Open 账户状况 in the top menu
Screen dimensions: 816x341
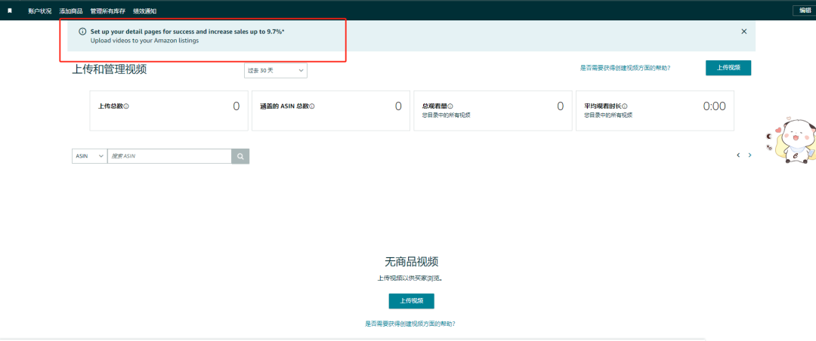pos(40,11)
